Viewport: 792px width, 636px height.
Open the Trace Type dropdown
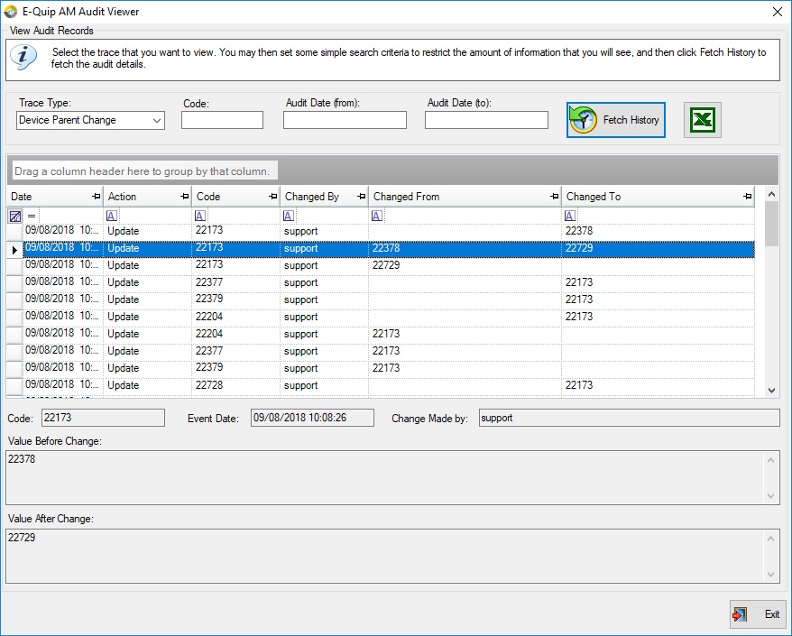coord(157,120)
